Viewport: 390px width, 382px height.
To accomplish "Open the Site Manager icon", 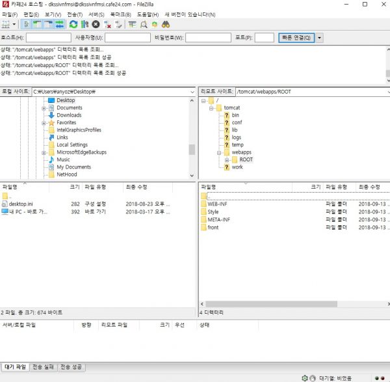I will click(x=6, y=25).
